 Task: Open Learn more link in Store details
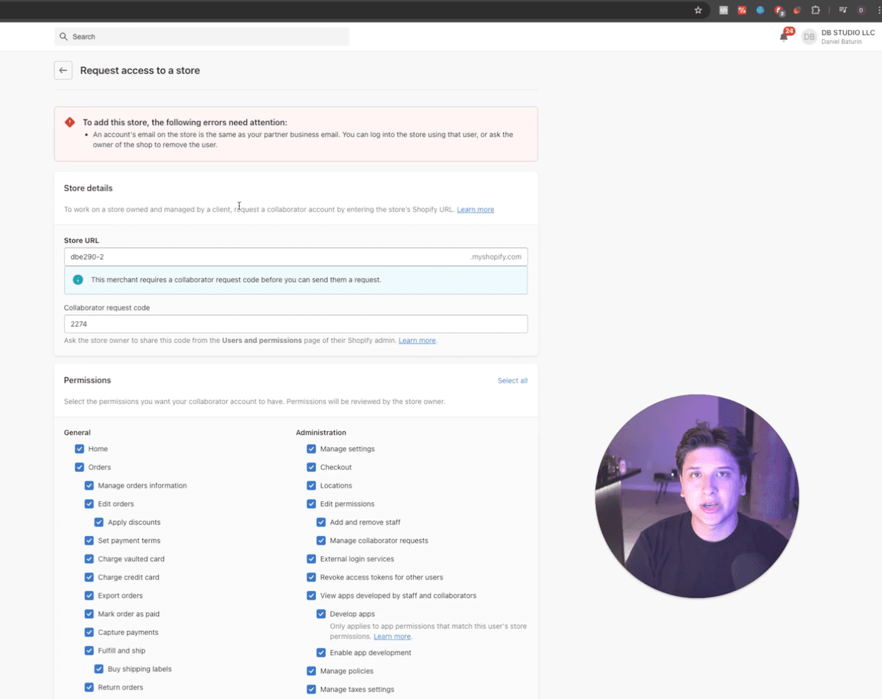point(475,209)
